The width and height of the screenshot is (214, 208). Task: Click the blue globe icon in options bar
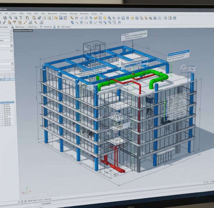54,27
